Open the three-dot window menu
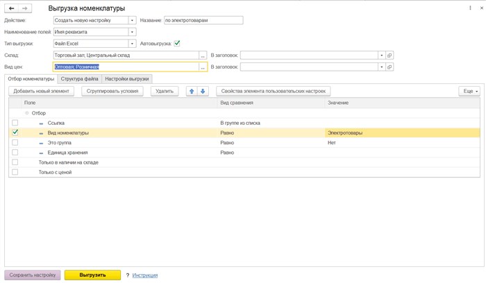Viewport: 486px width, 283px height. (x=470, y=8)
